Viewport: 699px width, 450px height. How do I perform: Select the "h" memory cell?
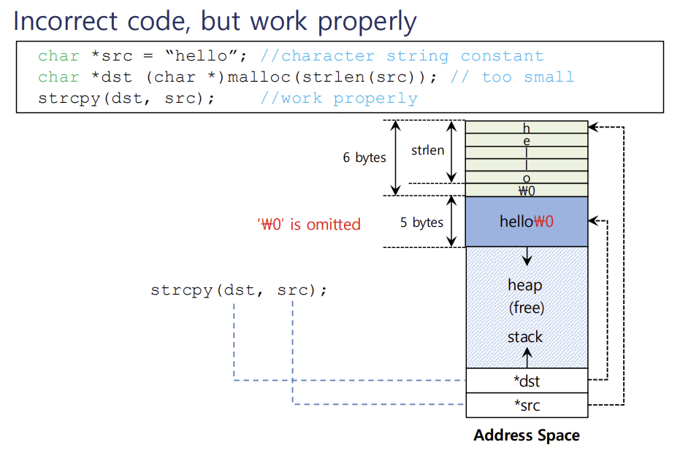(x=527, y=128)
